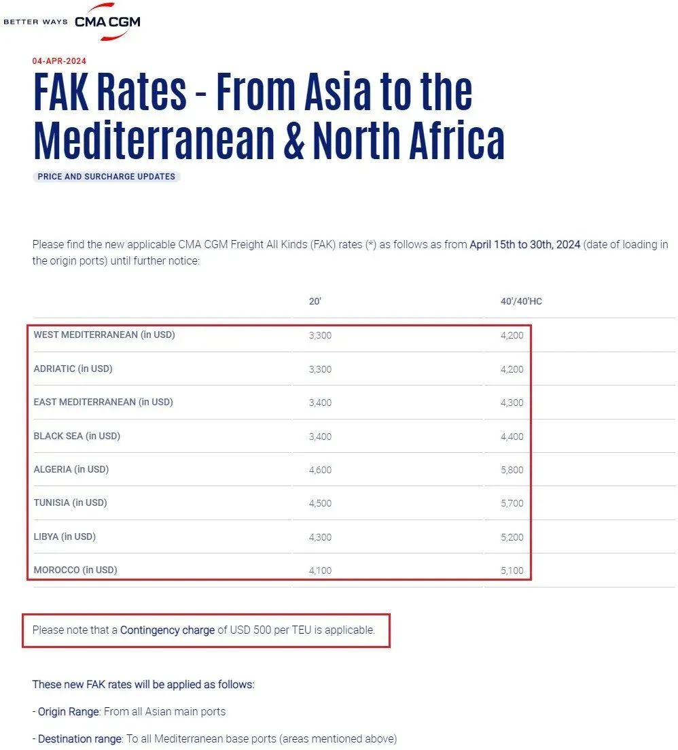Image resolution: width=678 pixels, height=750 pixels.
Task: Click the 04-APR-2024 date label
Action: (59, 61)
